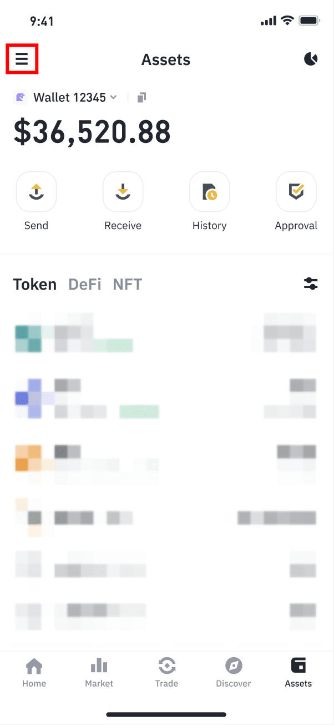Tap the Receive icon
The height and width of the screenshot is (725, 334).
pos(123,192)
